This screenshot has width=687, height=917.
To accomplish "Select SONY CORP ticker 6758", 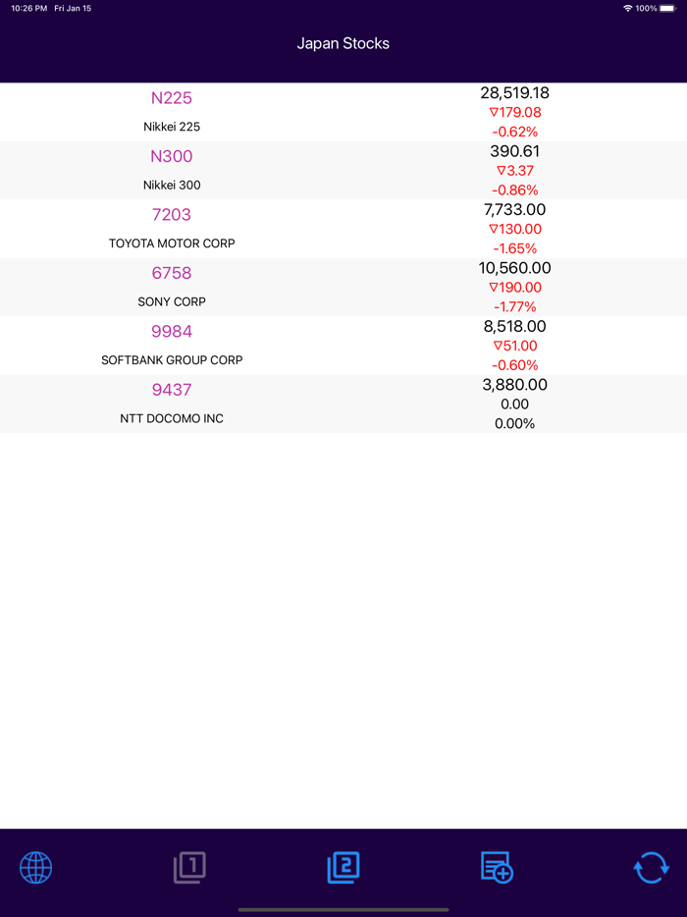I will pos(172,273).
